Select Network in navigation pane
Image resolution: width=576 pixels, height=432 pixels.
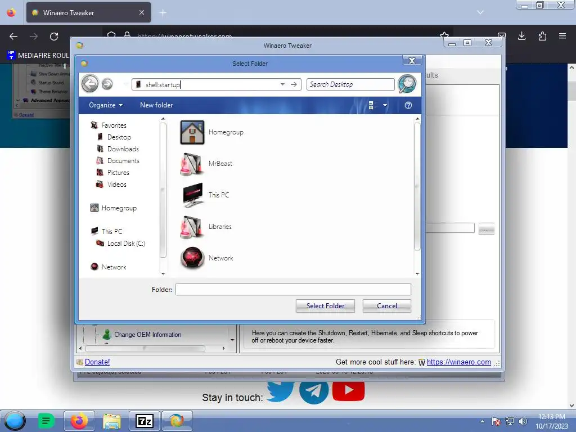click(x=114, y=267)
